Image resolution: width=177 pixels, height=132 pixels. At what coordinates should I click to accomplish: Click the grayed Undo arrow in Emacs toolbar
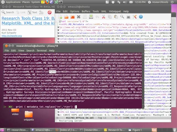point(97,17)
